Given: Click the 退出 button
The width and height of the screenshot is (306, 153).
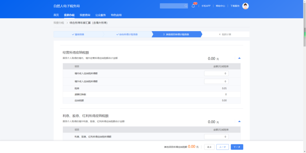Looking at the screenshot, I should (209, 147).
